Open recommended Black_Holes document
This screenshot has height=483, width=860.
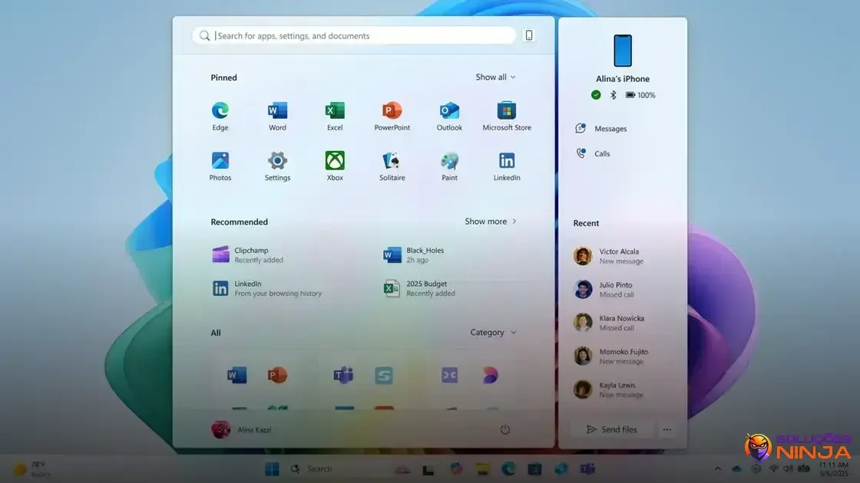coord(414,255)
